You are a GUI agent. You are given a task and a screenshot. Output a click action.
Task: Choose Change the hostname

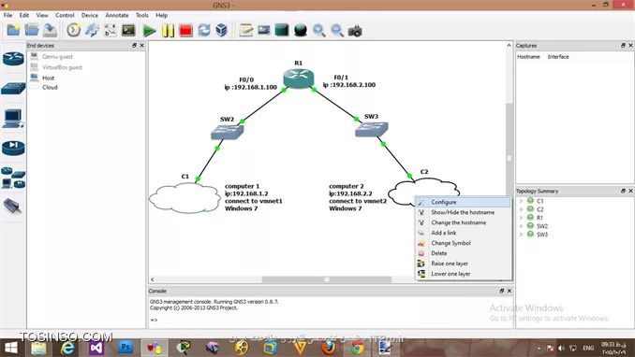click(x=464, y=222)
